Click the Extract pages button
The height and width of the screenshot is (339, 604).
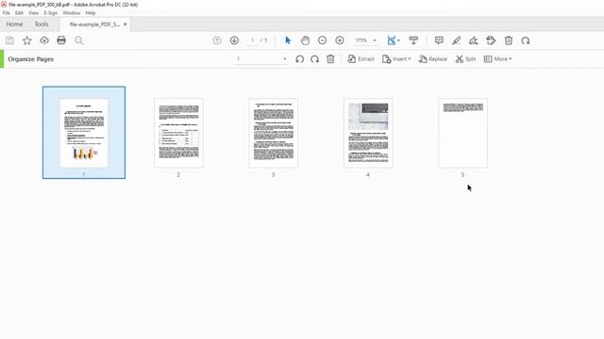tap(361, 59)
